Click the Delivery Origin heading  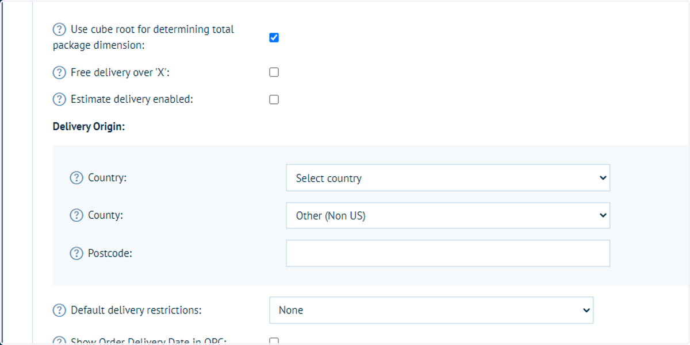(89, 127)
